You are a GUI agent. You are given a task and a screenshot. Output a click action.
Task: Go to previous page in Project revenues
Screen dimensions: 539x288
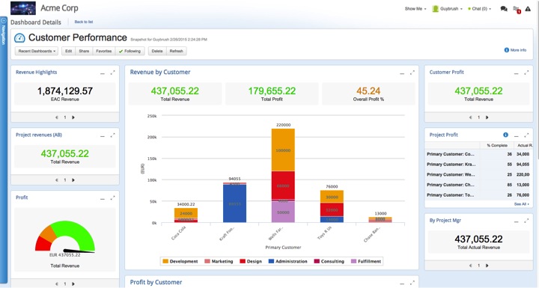pos(57,180)
